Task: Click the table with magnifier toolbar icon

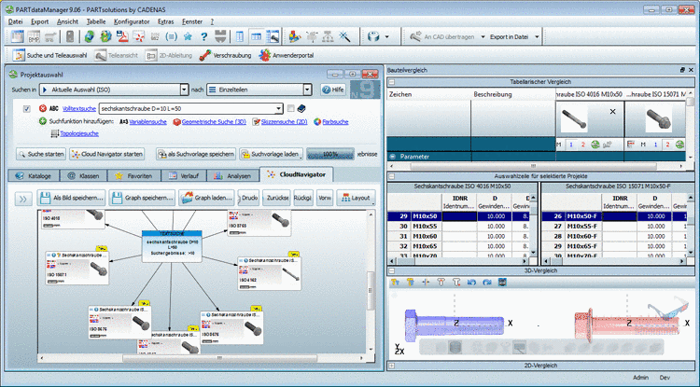Action: [x=273, y=36]
